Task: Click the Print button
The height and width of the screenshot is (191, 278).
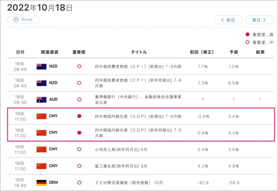Action: [23, 19]
